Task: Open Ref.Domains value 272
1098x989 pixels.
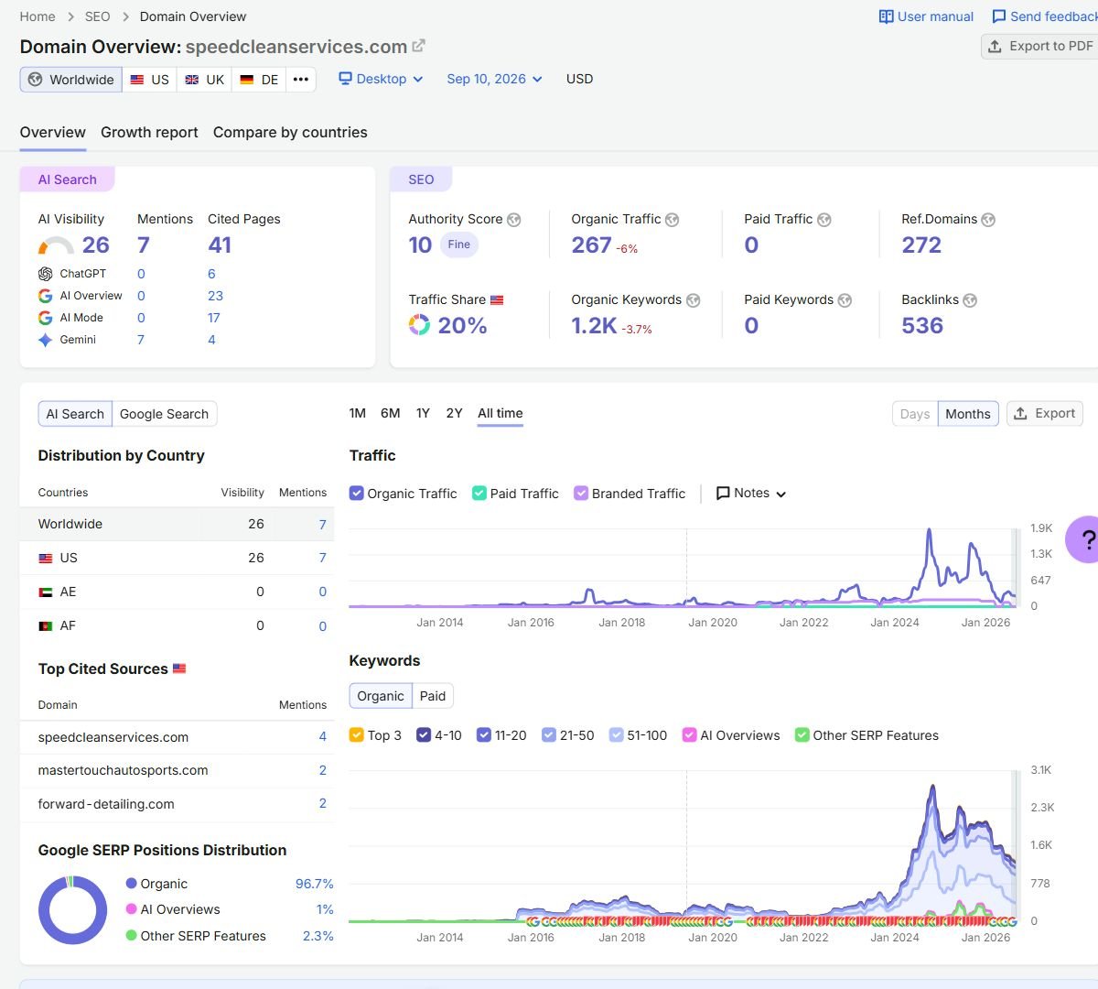Action: pos(921,245)
